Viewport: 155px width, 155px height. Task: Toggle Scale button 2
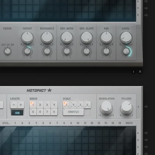click(x=66, y=105)
